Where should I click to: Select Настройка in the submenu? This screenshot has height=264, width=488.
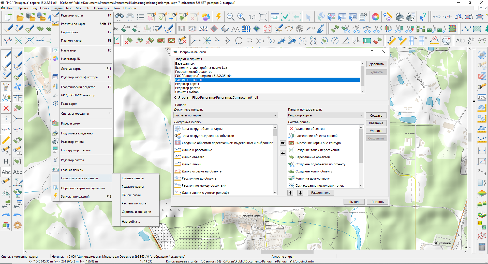[x=131, y=222]
